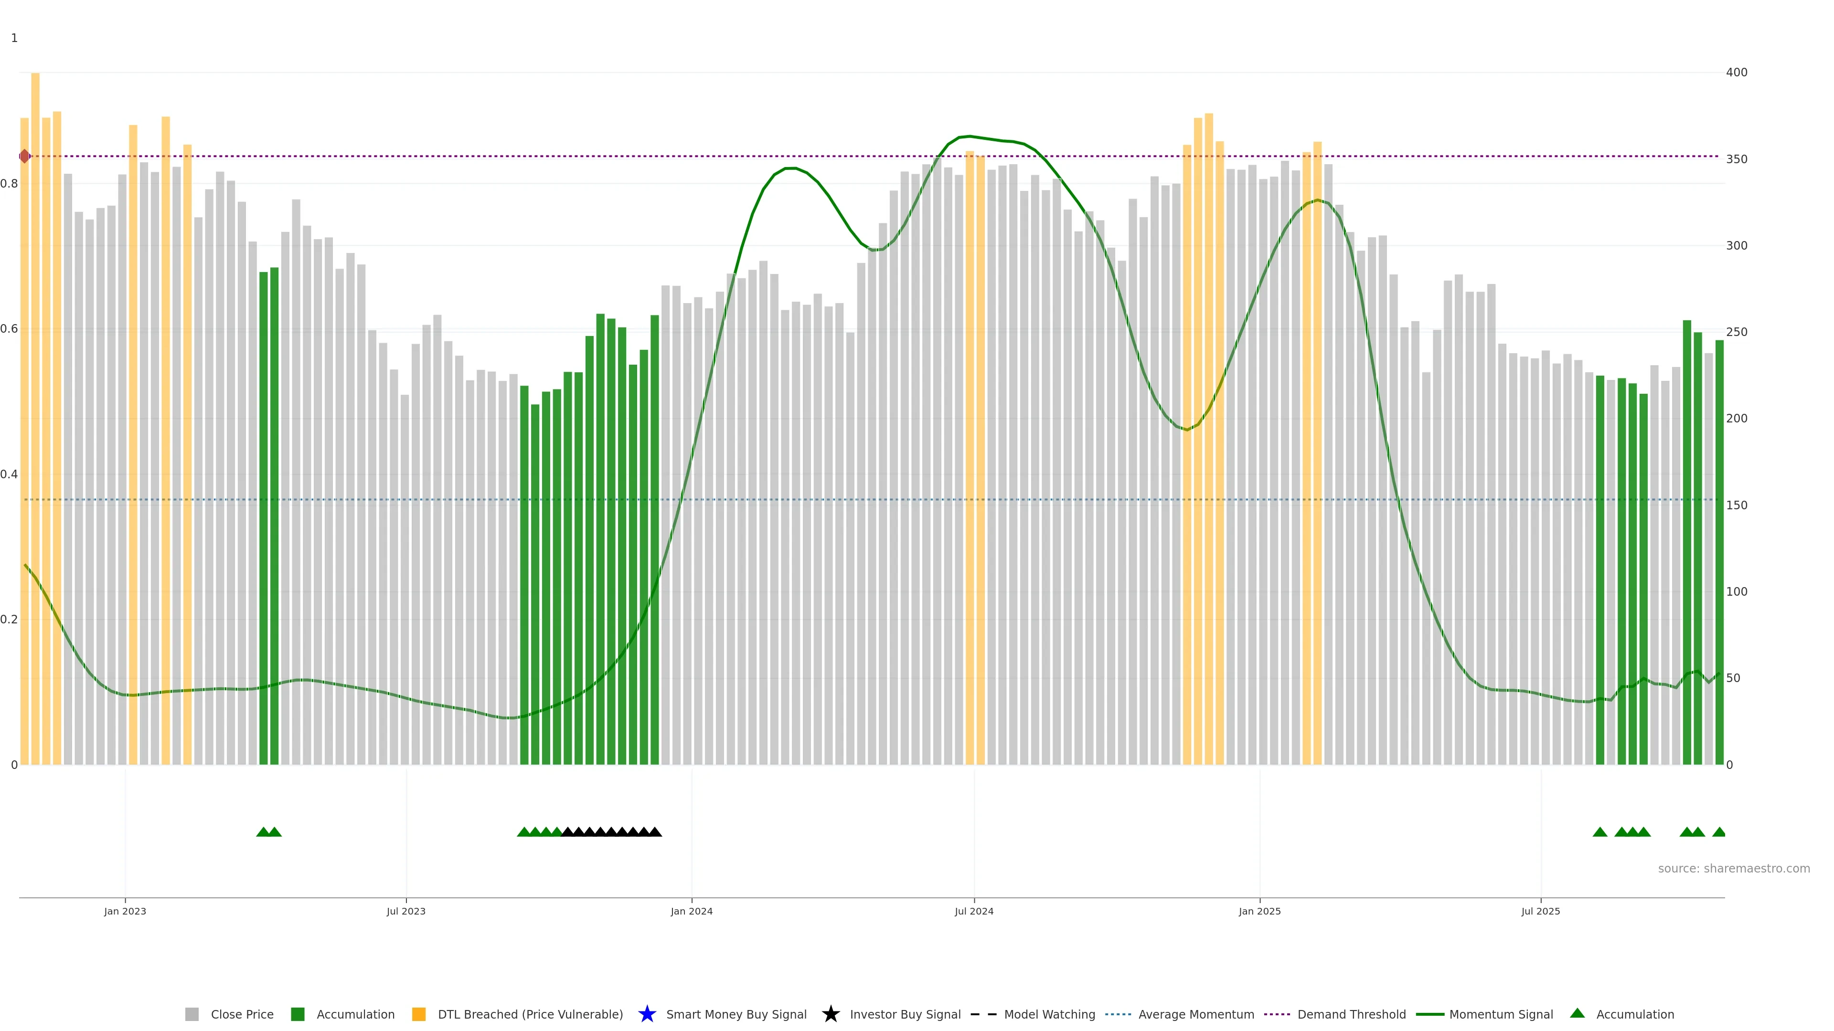Click the green Momentum Signal line icon
The height and width of the screenshot is (1031, 1834).
(x=1429, y=1014)
